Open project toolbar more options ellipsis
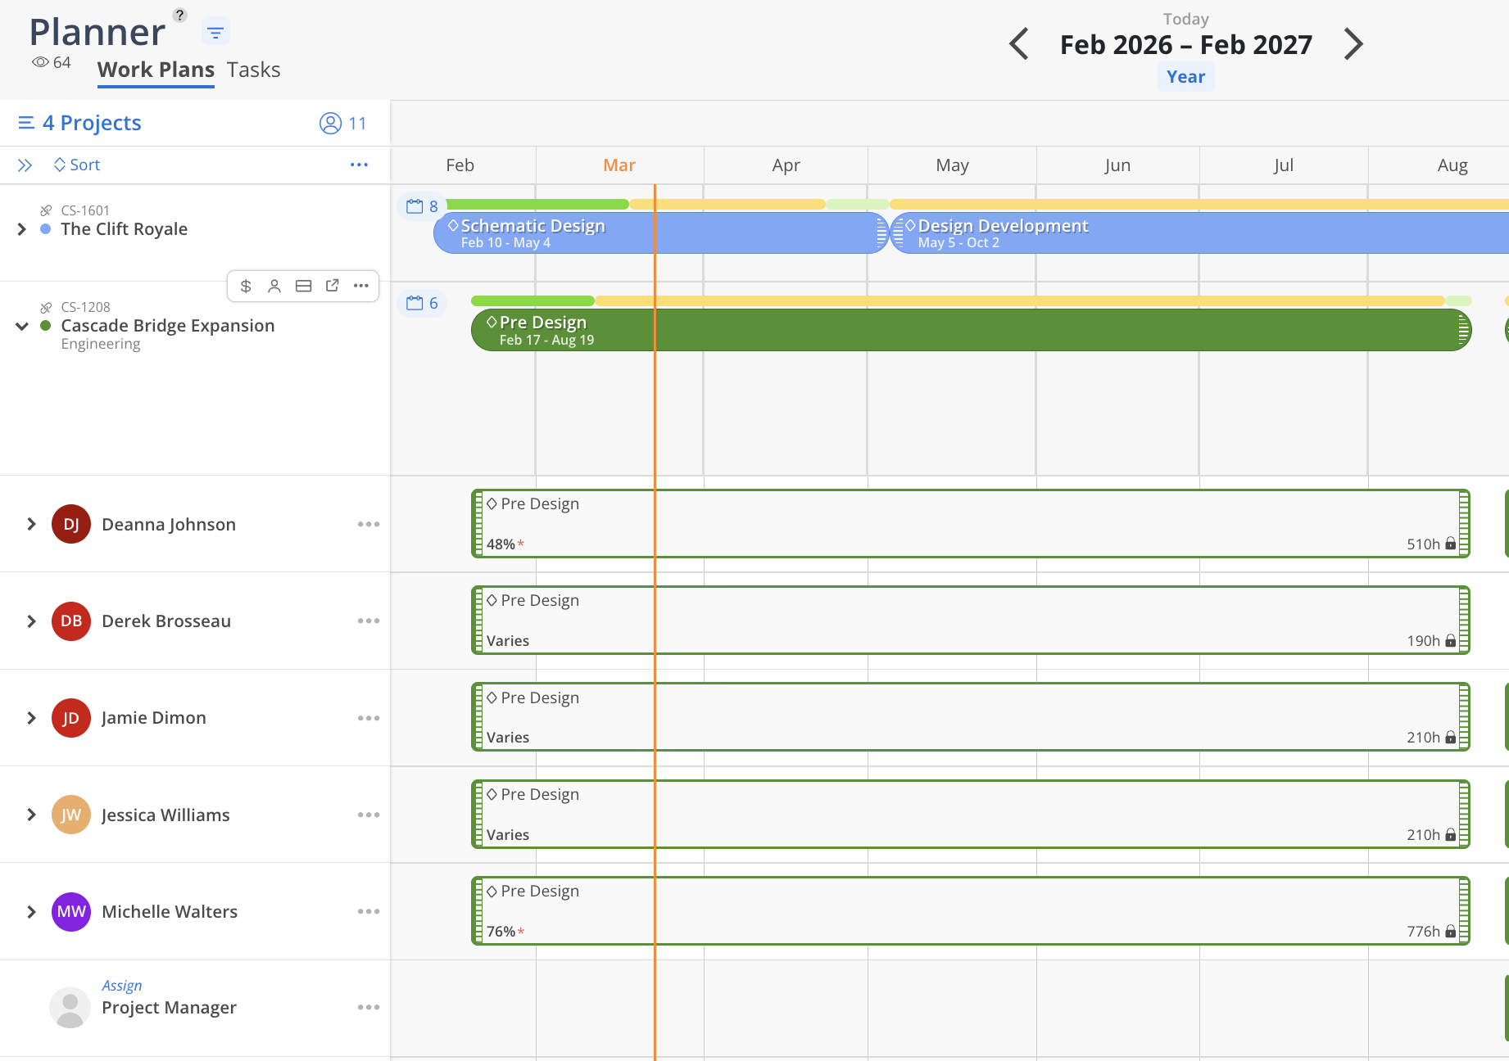1509x1061 pixels. tap(361, 286)
